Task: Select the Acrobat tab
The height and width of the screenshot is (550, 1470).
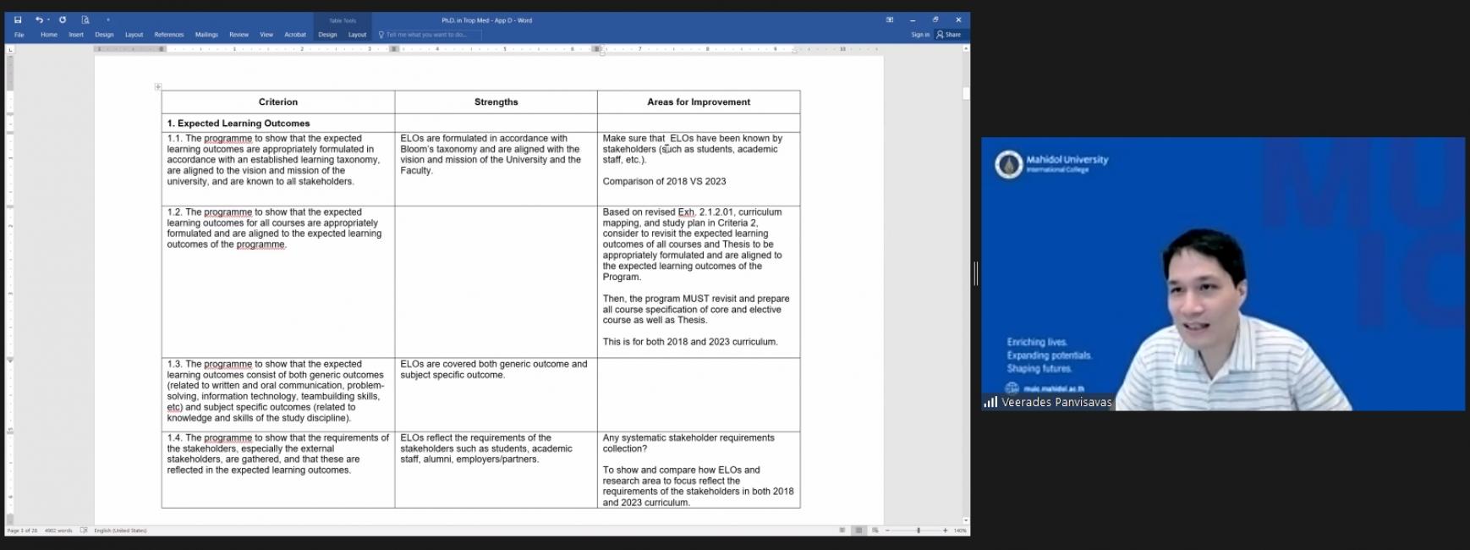Action: tap(295, 35)
